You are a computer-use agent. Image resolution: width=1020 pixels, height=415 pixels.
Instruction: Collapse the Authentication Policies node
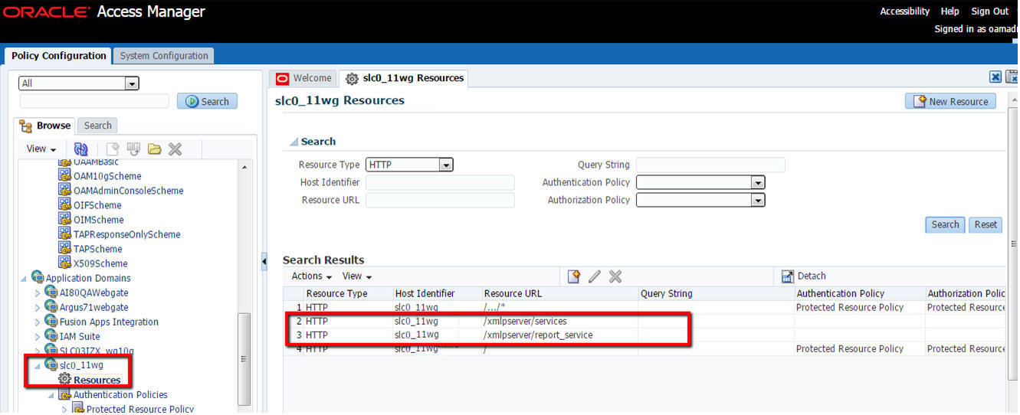pyautogui.click(x=51, y=395)
